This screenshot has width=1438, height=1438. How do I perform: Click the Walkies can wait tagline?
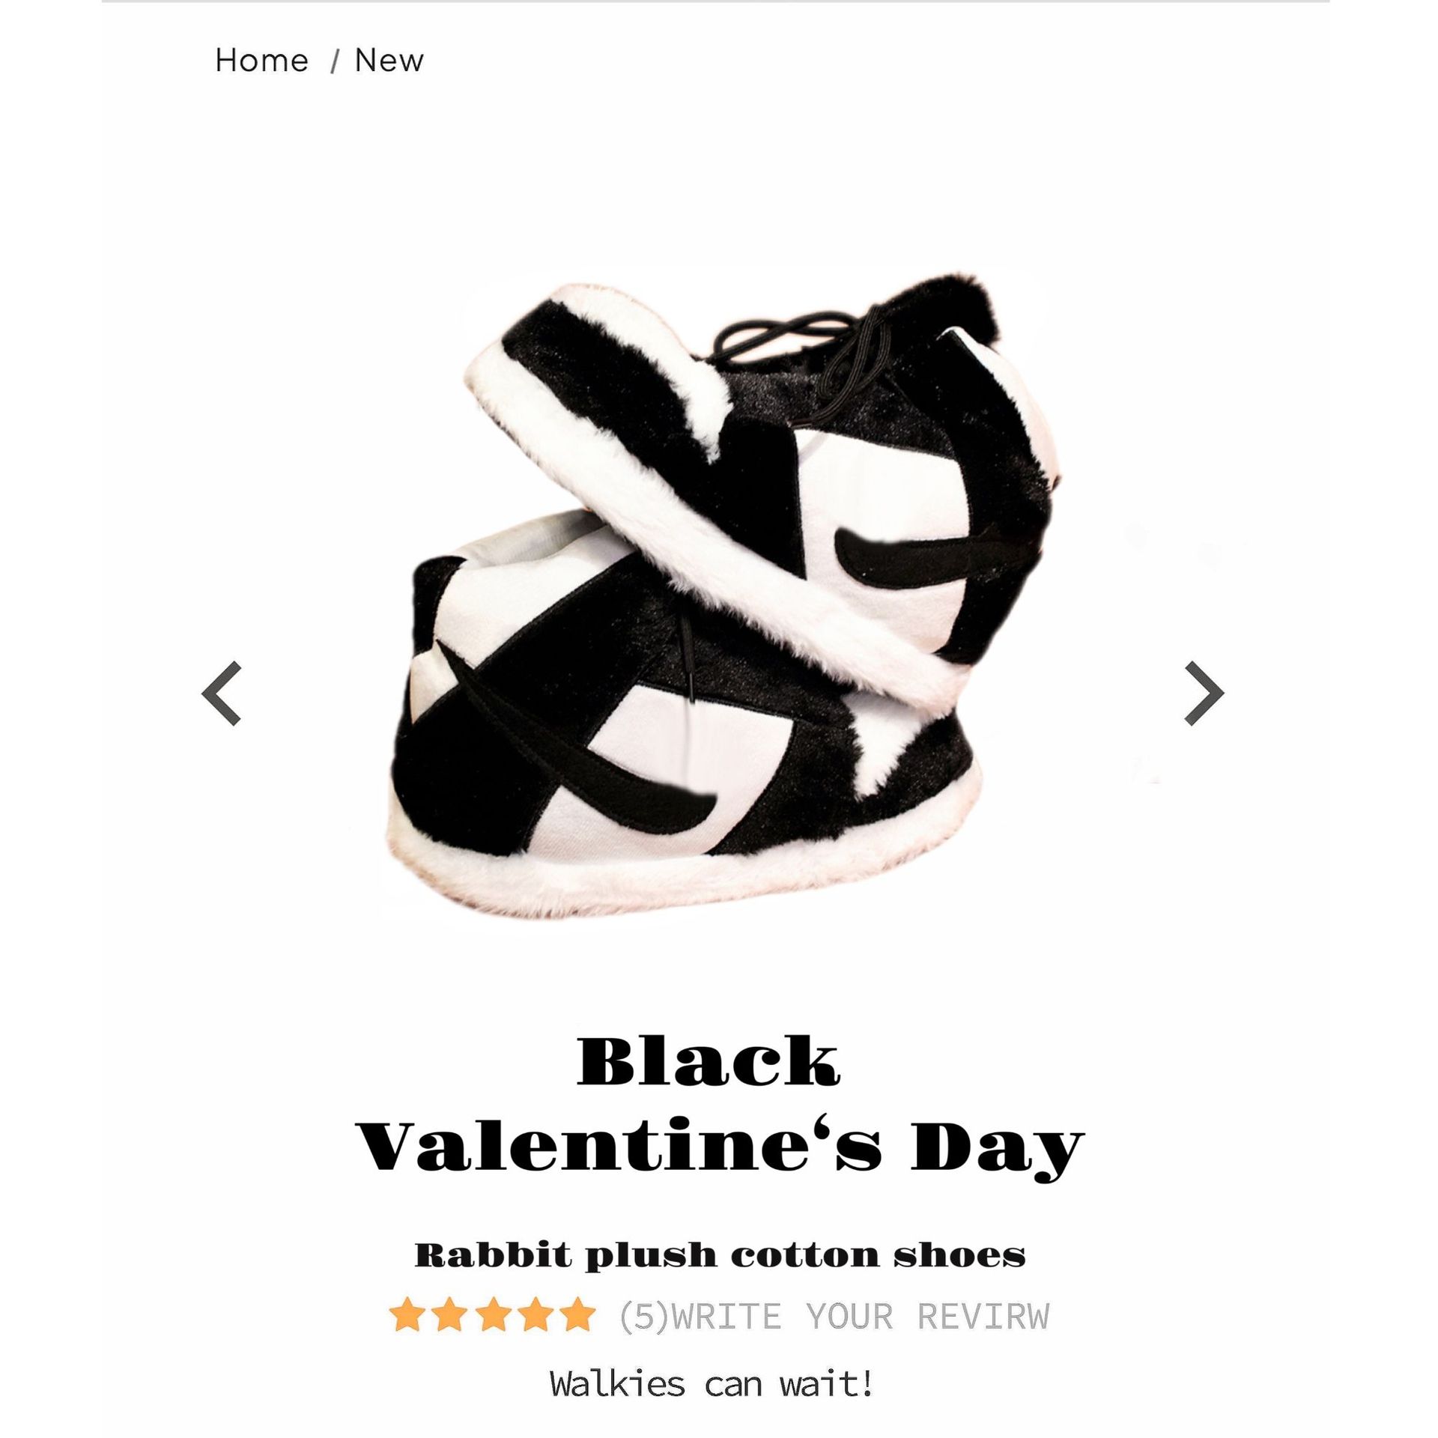712,1383
